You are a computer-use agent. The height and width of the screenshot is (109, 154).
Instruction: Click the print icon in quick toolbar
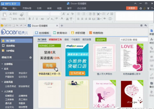coord(10,26)
